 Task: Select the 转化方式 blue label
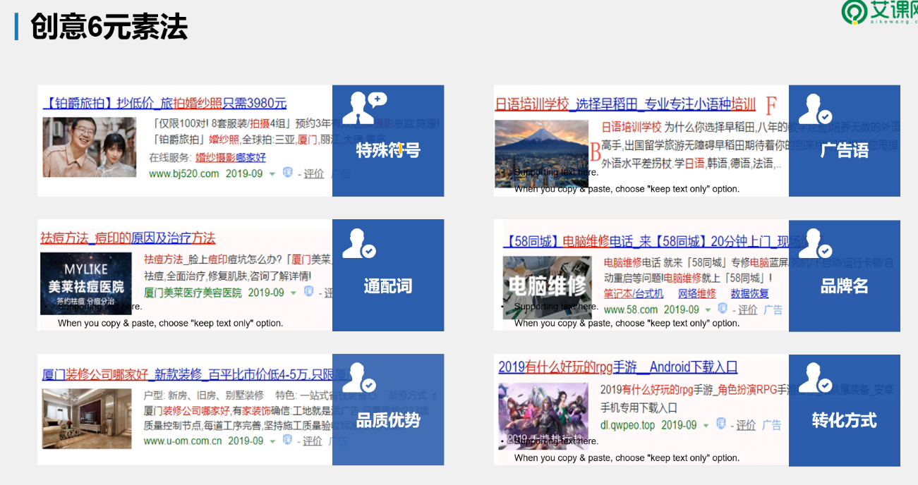[x=845, y=421]
